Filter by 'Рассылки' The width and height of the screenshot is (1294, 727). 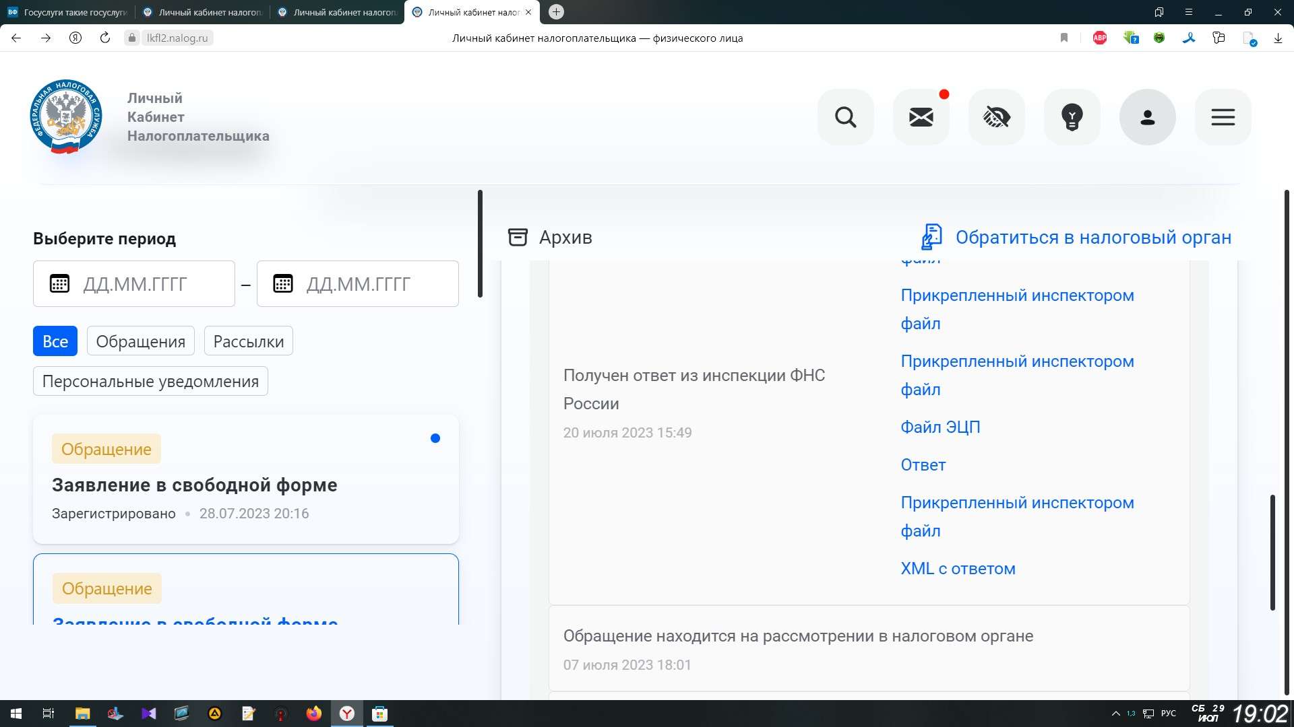[x=248, y=341]
